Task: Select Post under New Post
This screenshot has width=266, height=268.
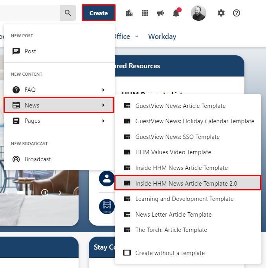Action: 59,51
